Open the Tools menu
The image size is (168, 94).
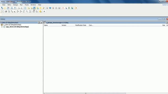[x=27, y=5]
